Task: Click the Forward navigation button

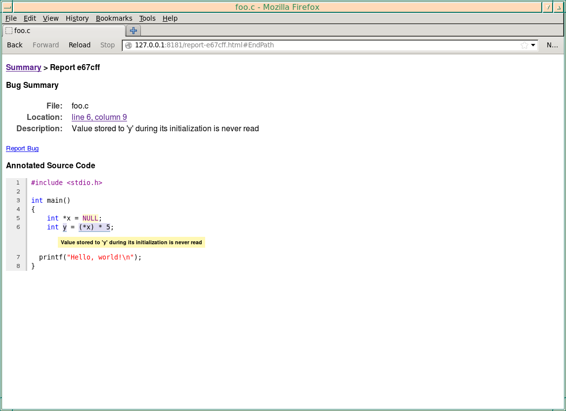Action: (x=46, y=45)
